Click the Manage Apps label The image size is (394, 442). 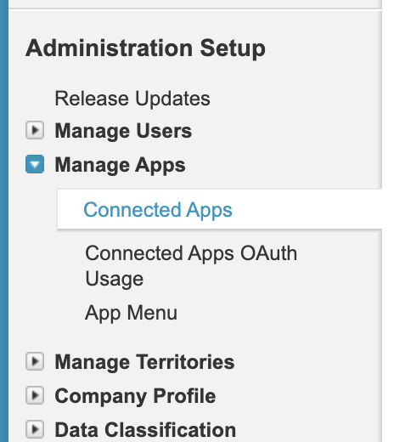click(120, 165)
